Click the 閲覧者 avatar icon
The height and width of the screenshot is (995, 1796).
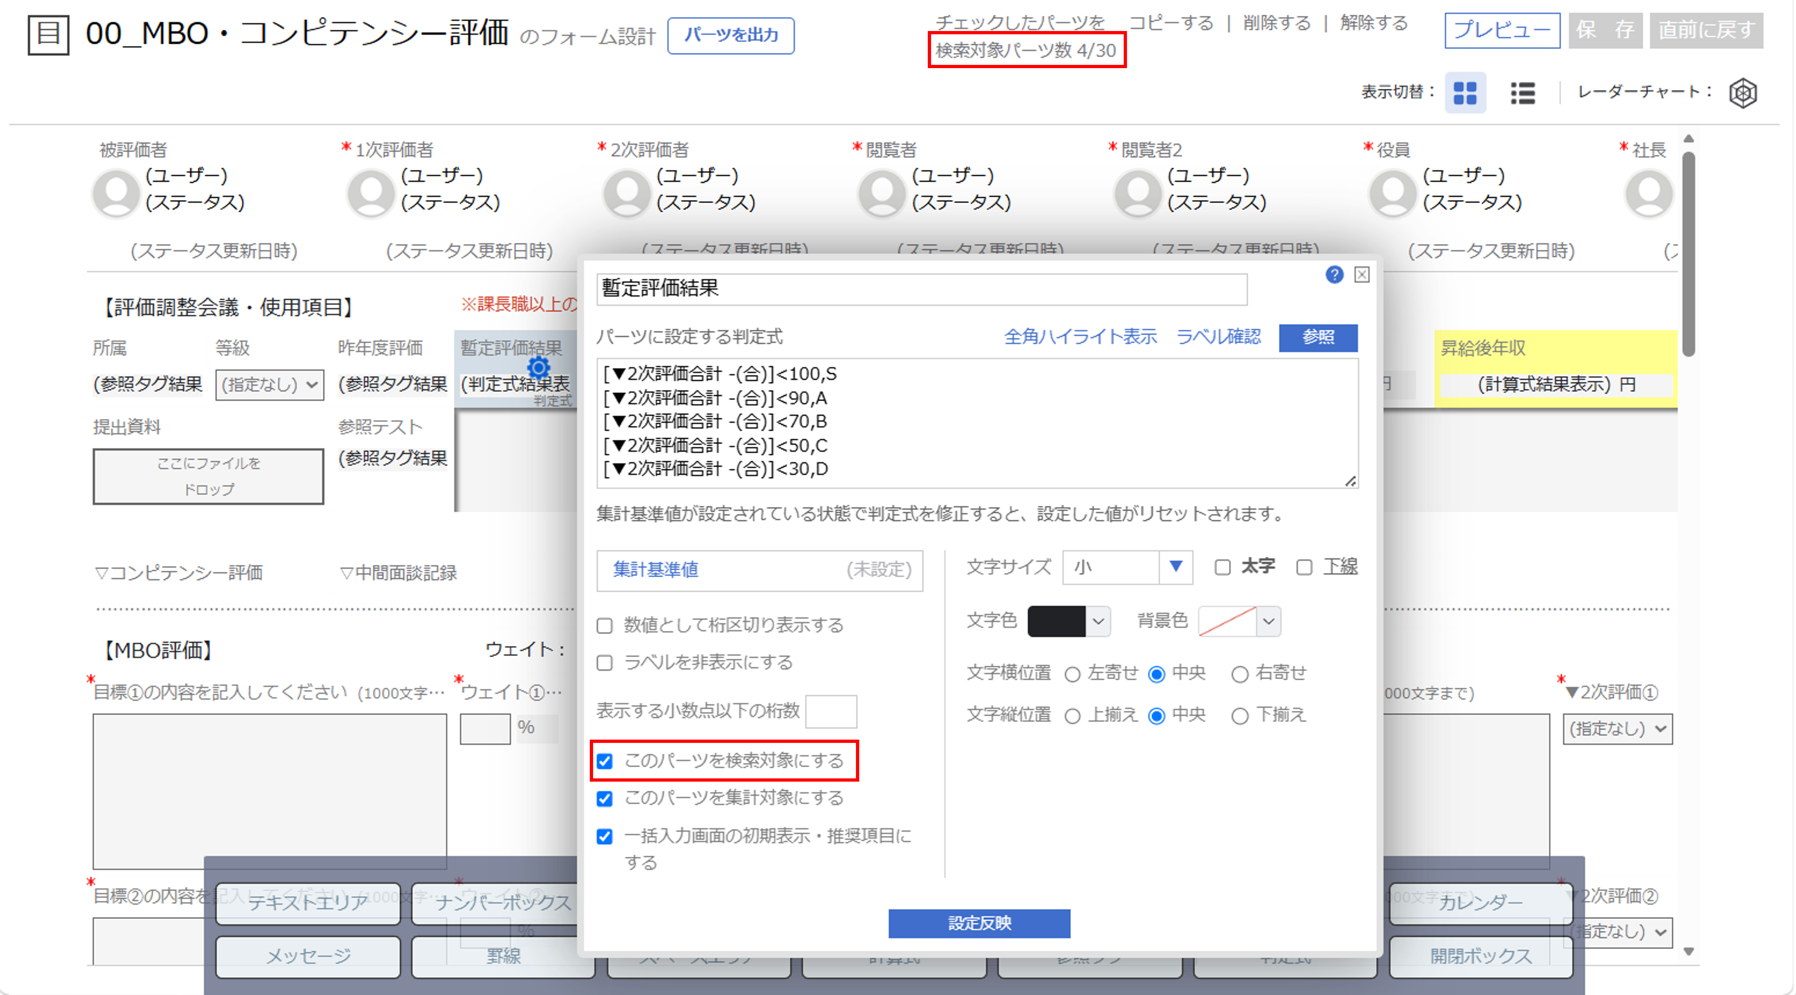tap(882, 193)
